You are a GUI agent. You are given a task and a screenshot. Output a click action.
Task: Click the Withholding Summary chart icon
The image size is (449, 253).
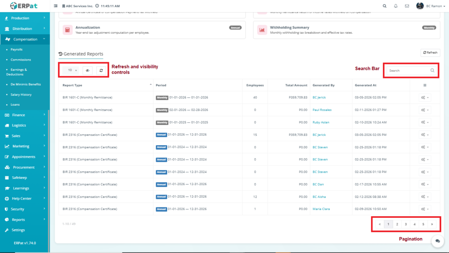click(x=262, y=30)
